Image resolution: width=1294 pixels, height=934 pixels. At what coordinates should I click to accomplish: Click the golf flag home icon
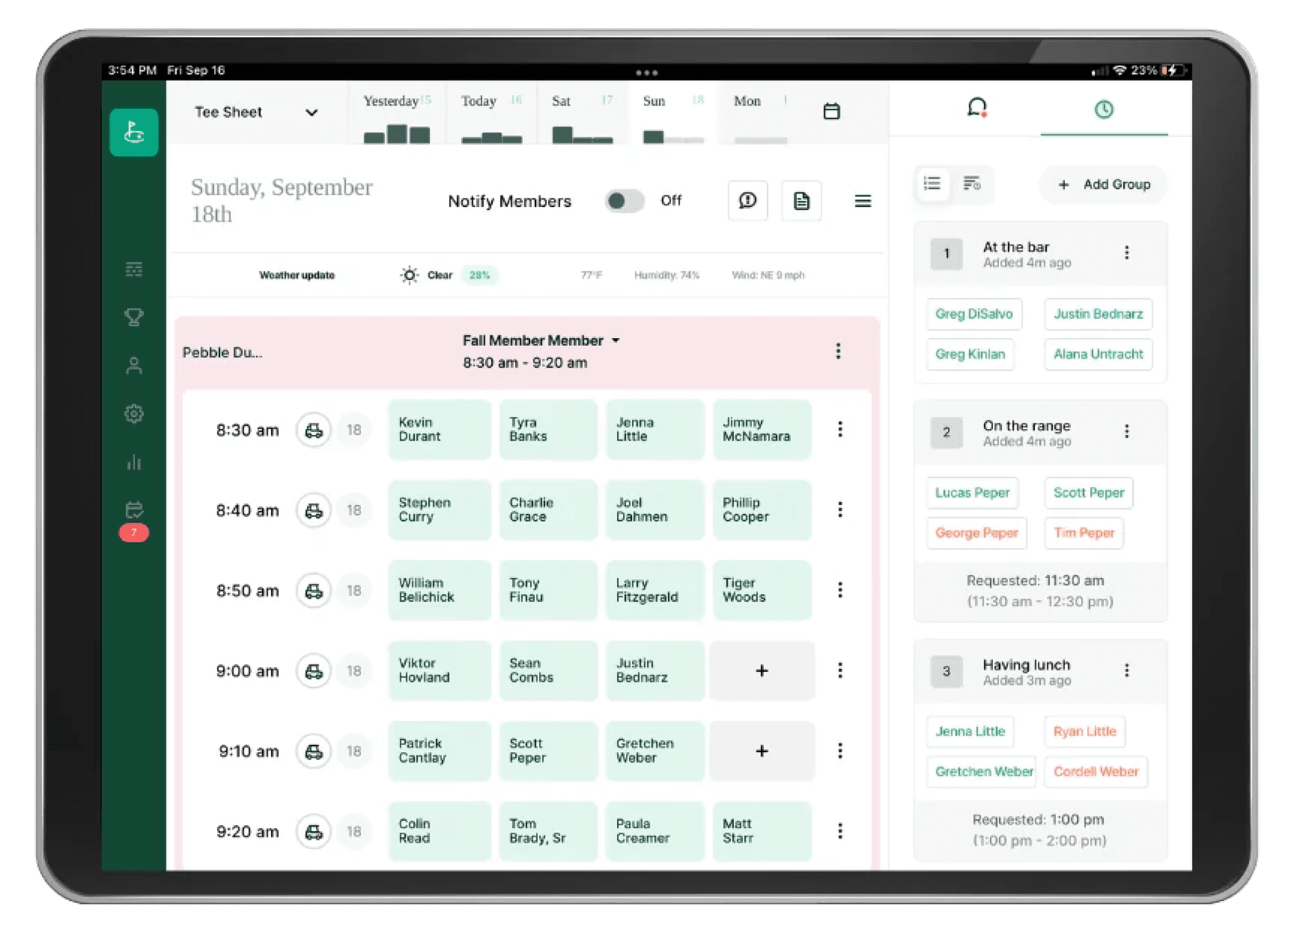(x=134, y=132)
